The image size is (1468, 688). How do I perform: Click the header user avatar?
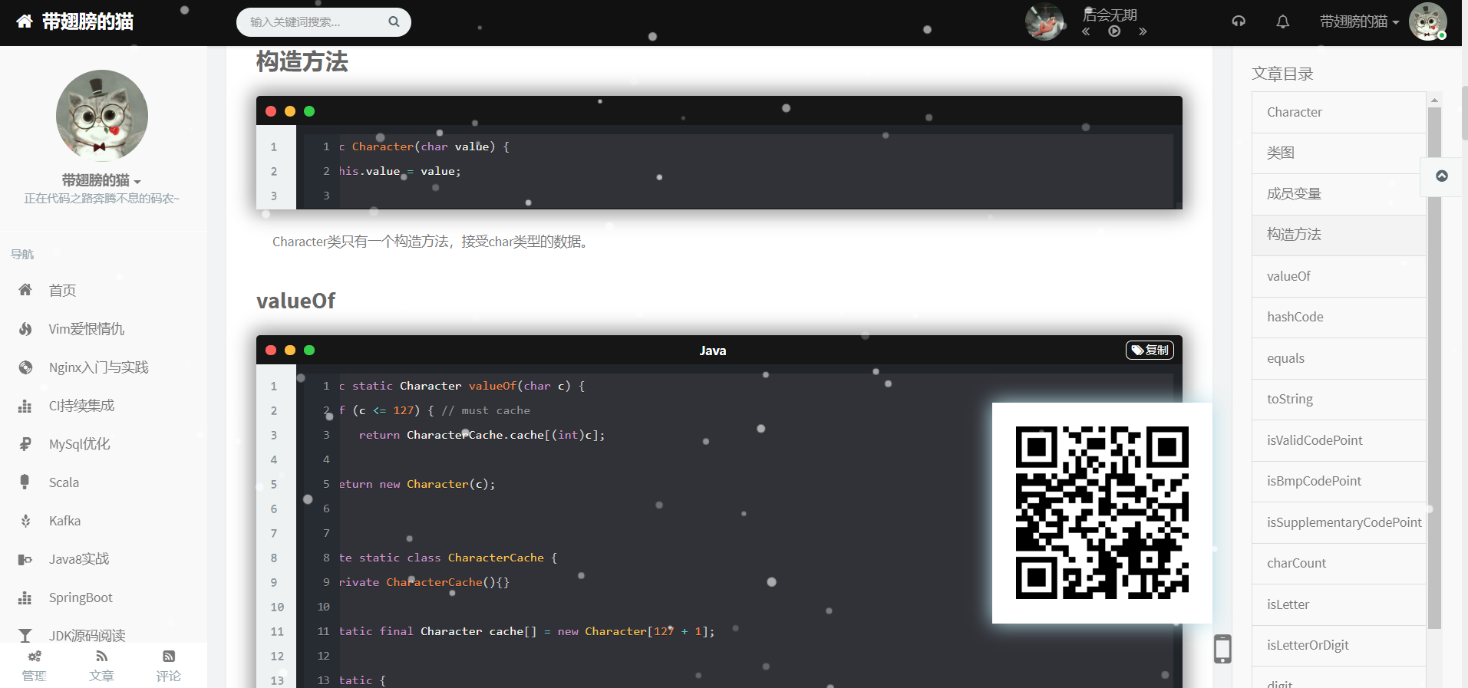tap(1428, 21)
